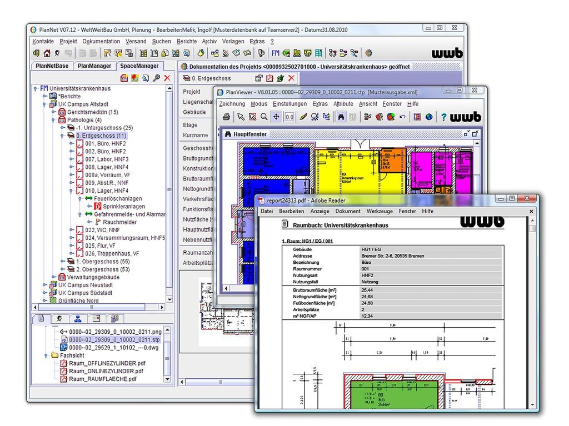Collapse the Fachsicht folder node
The image size is (569, 426).
click(46, 355)
